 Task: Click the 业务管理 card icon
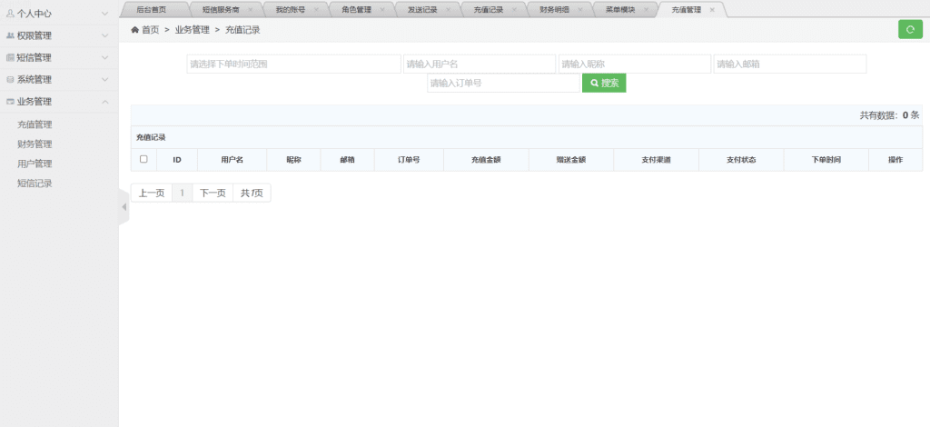pyautogui.click(x=10, y=102)
